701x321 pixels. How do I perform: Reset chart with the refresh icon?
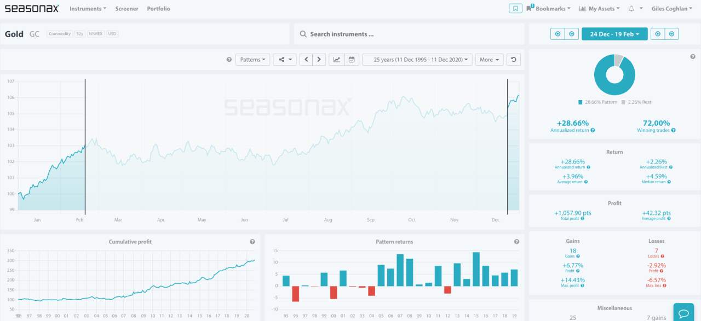[513, 60]
